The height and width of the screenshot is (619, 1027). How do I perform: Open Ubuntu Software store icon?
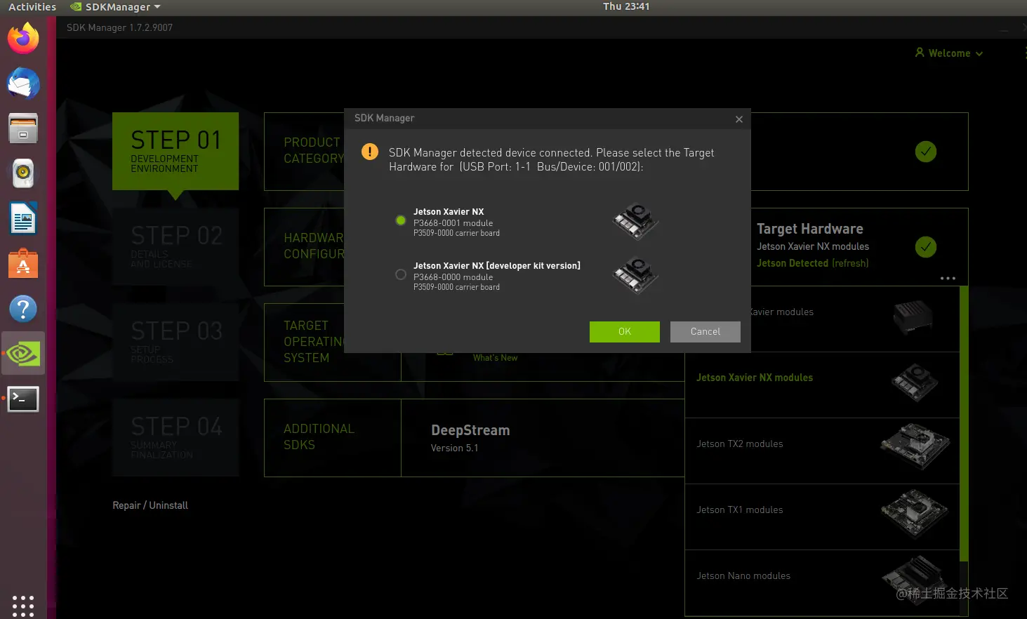23,264
